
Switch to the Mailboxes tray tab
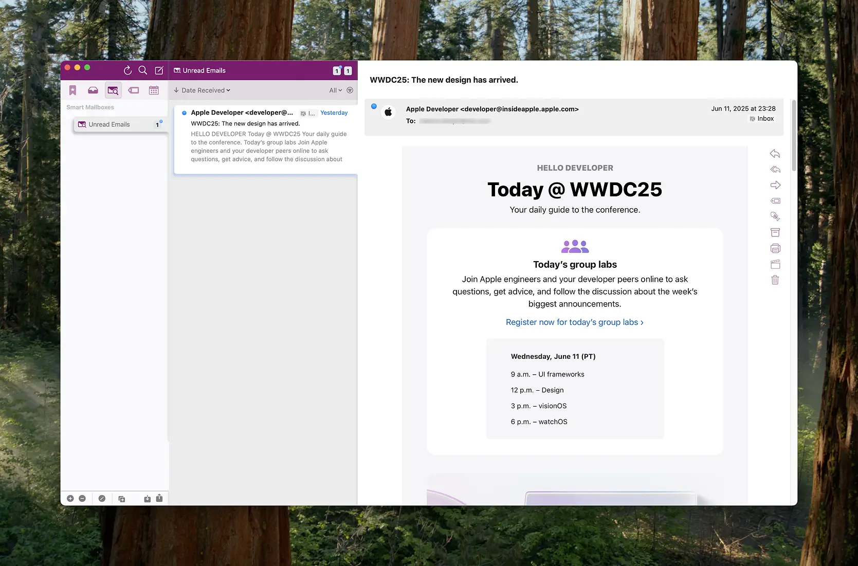point(93,90)
